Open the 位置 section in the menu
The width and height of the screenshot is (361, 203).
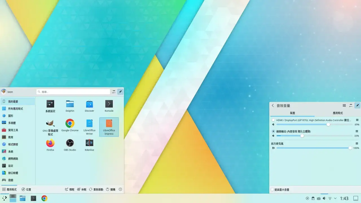27,189
